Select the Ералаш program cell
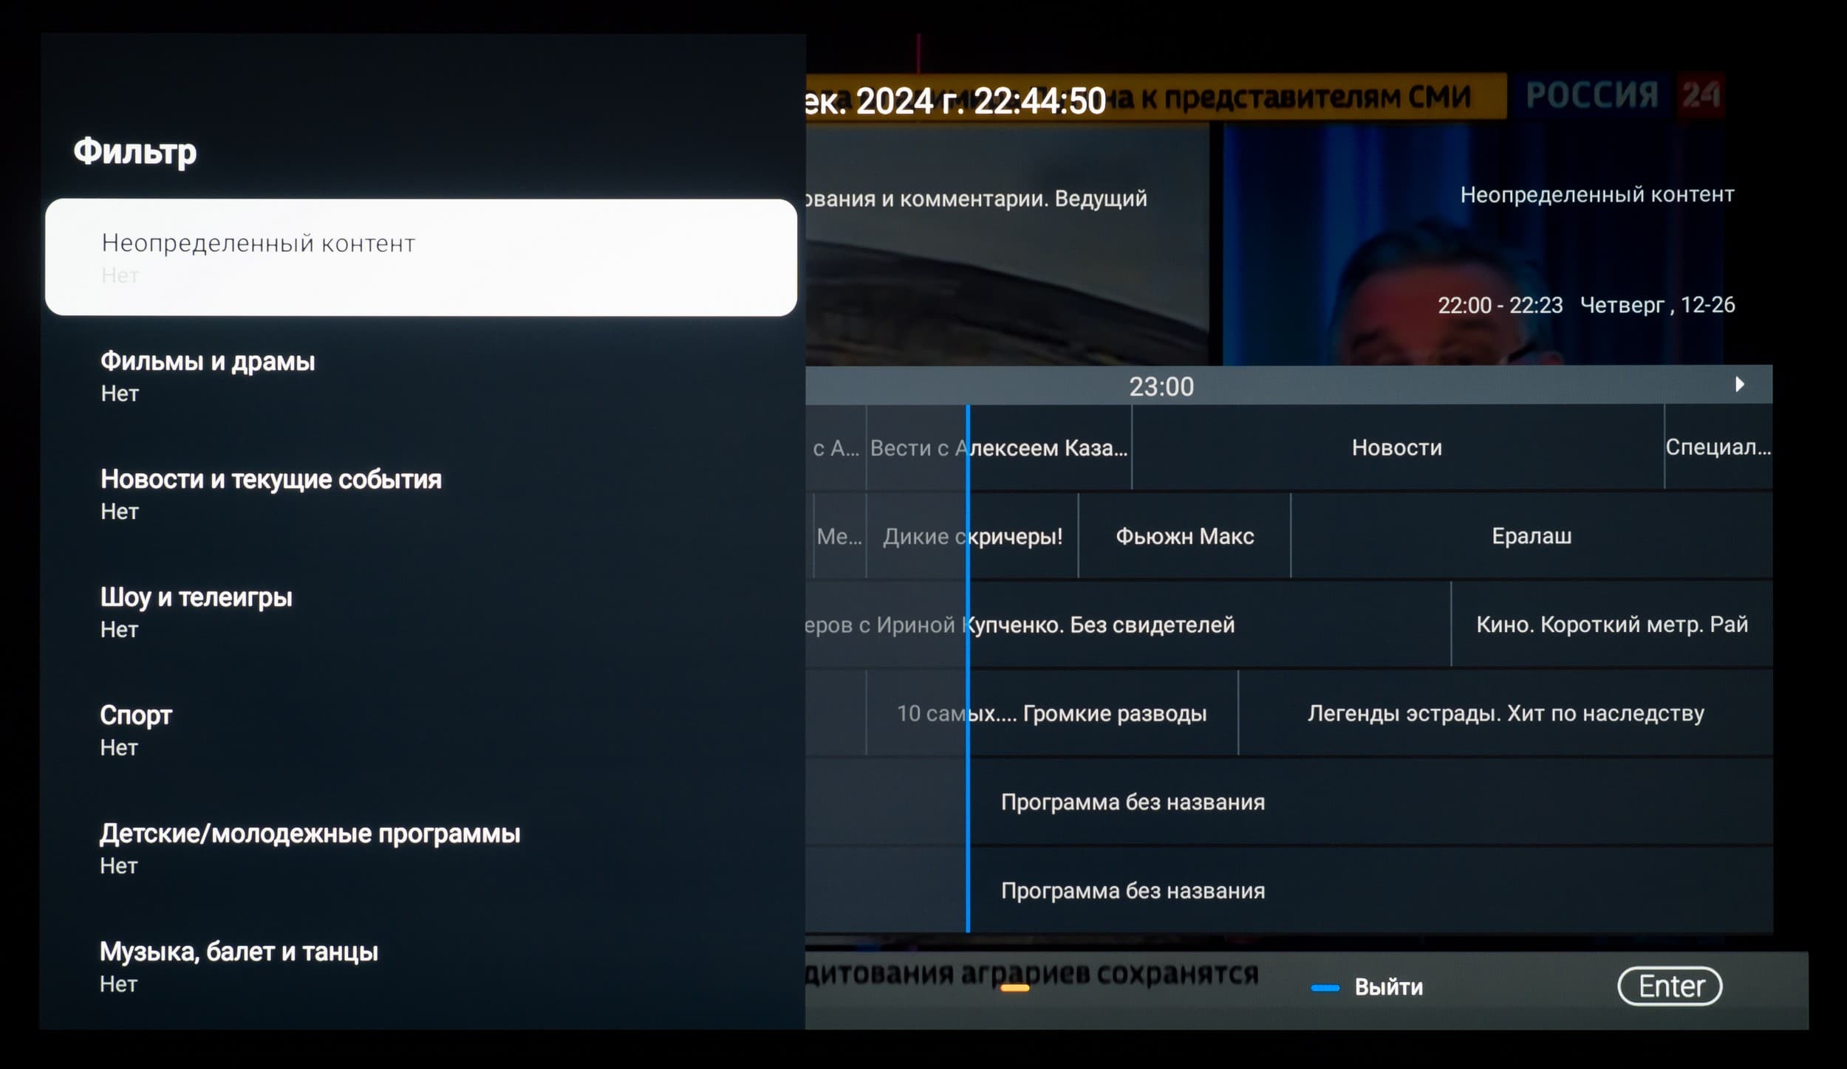This screenshot has height=1069, width=1847. [1531, 536]
